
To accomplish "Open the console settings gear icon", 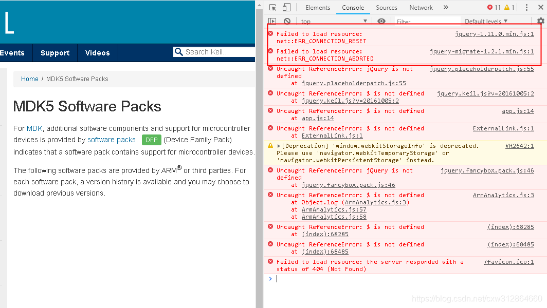I will click(541, 21).
